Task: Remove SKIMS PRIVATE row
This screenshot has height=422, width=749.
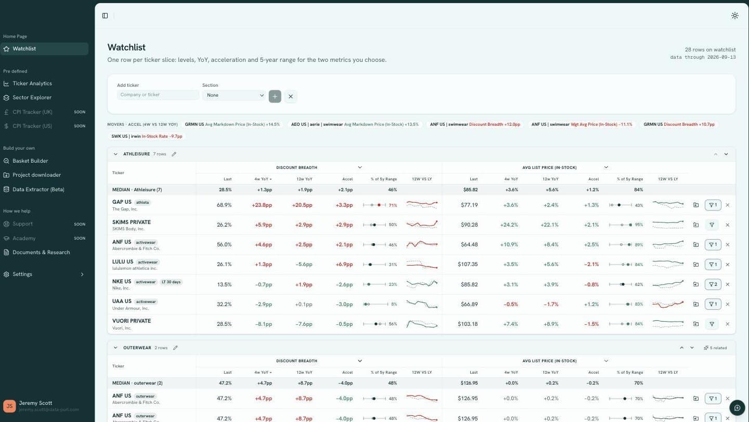Action: click(727, 225)
